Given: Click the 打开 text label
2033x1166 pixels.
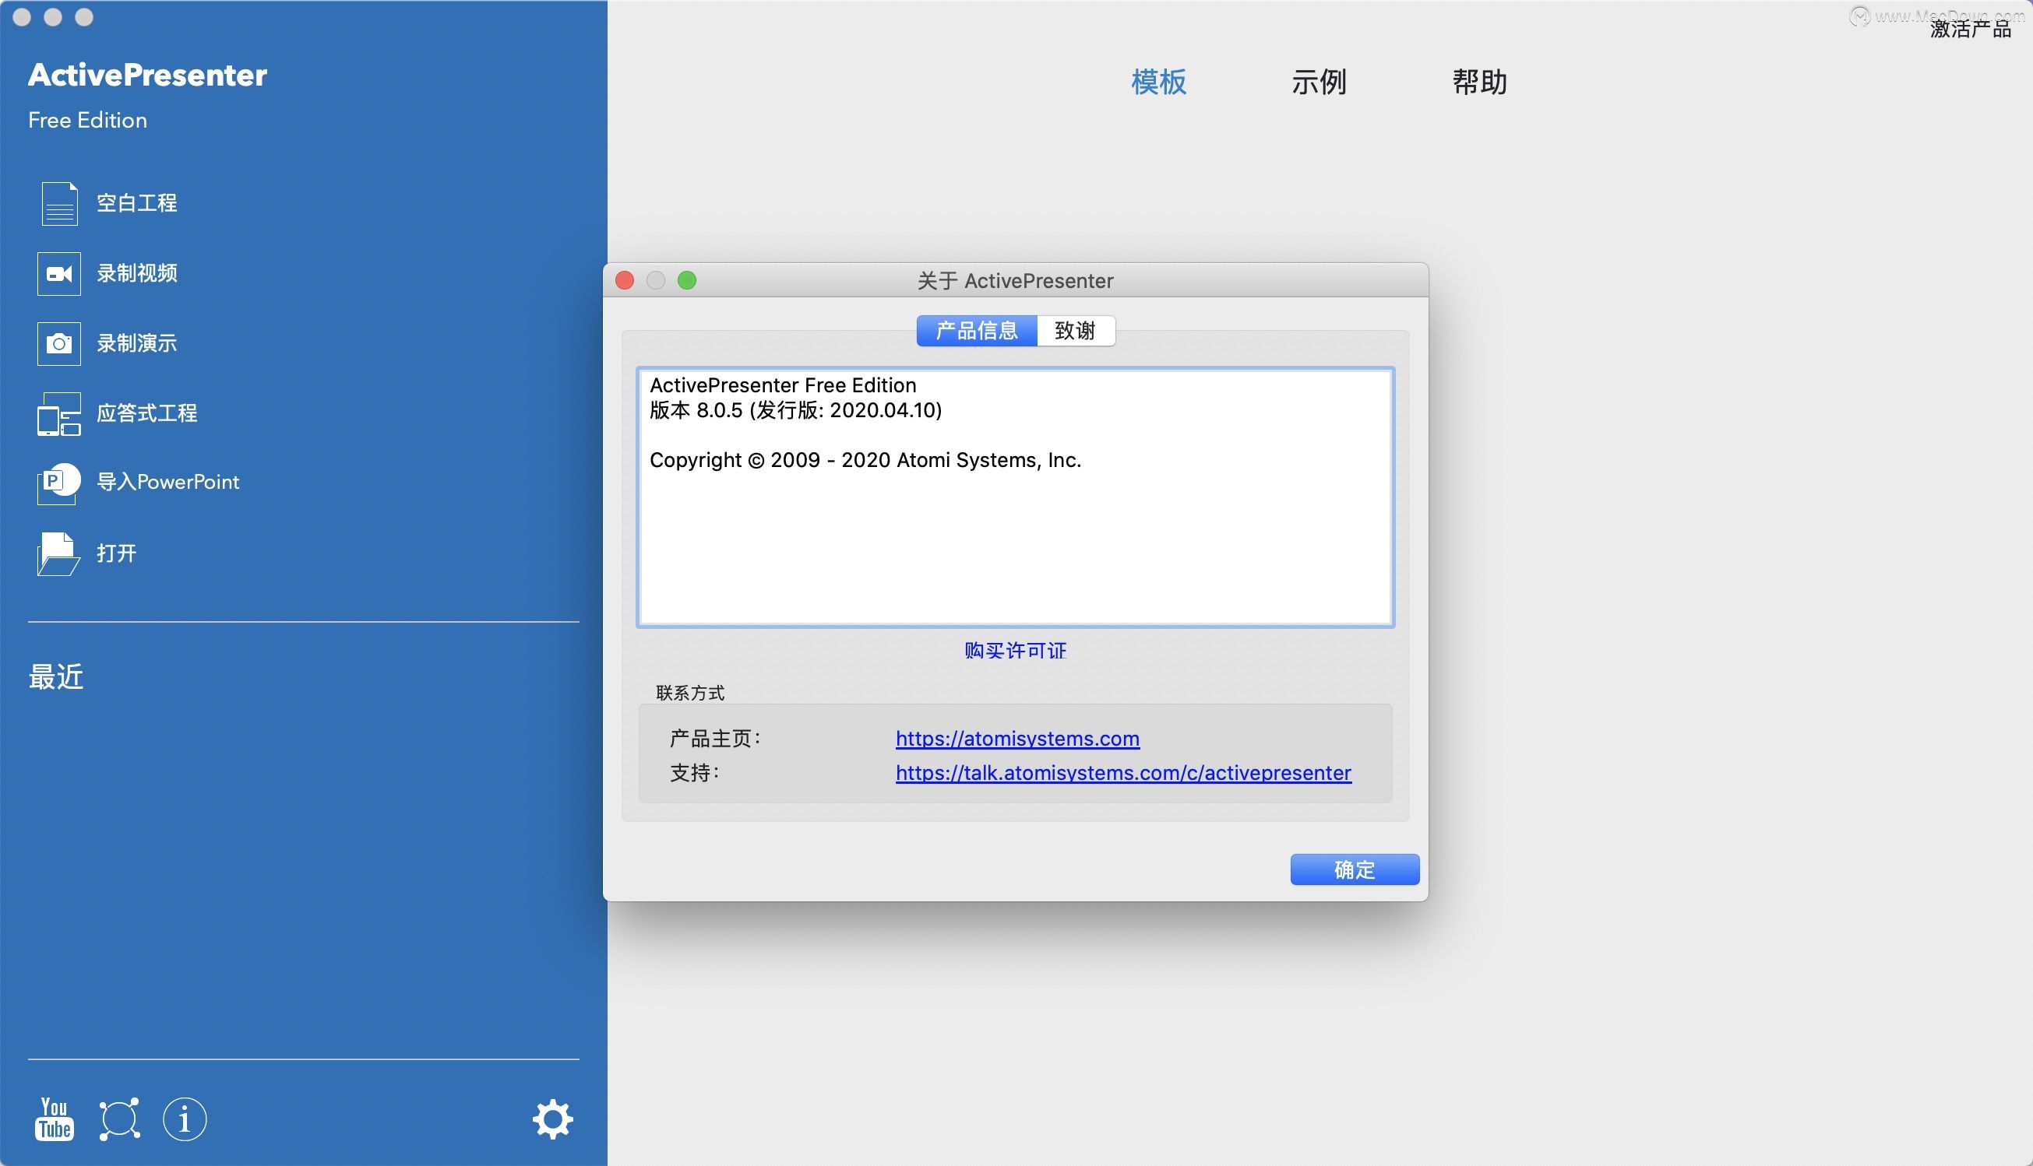Looking at the screenshot, I should pos(117,553).
